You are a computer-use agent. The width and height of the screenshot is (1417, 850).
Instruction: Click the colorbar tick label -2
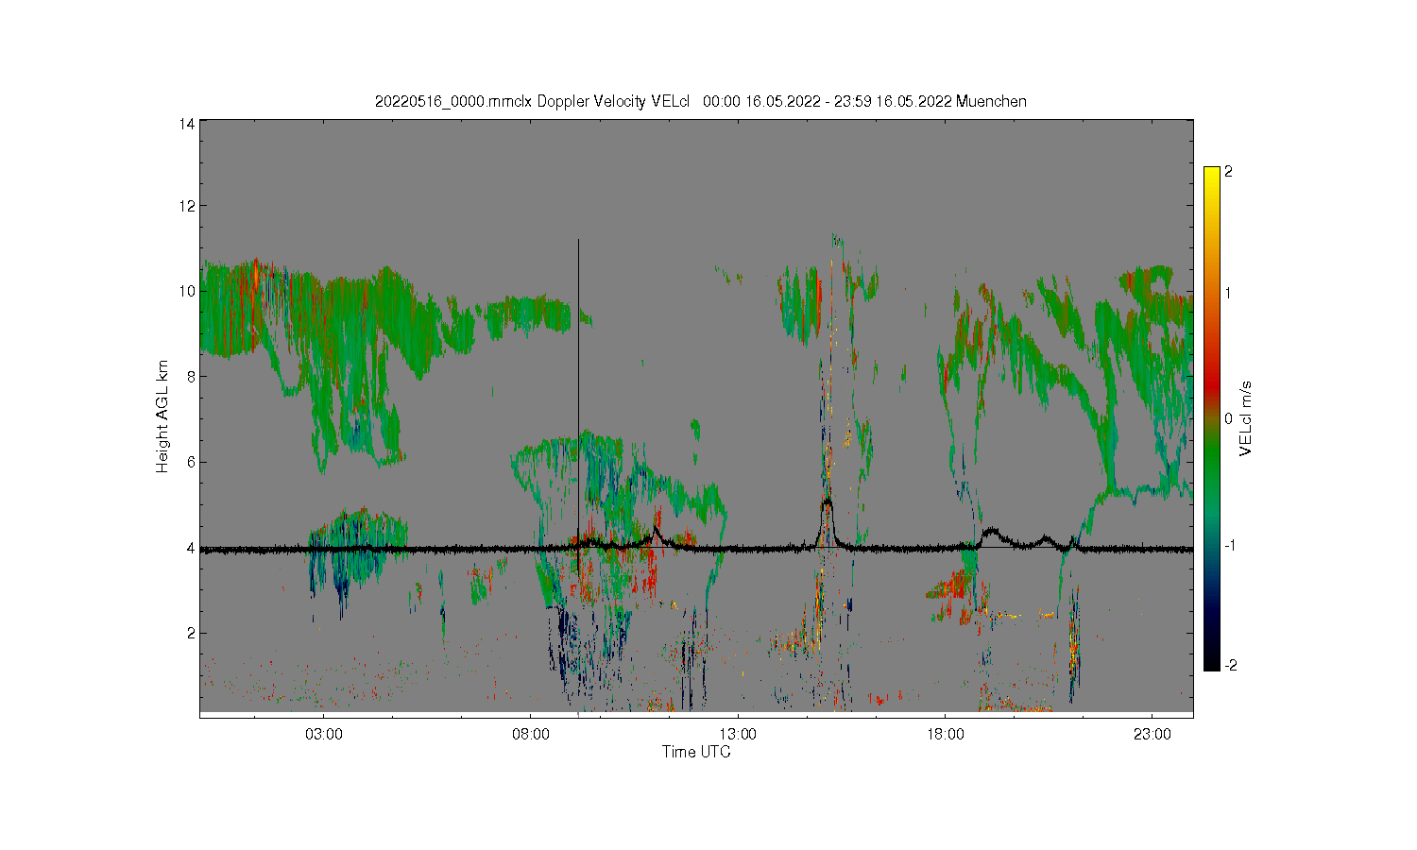click(1231, 666)
